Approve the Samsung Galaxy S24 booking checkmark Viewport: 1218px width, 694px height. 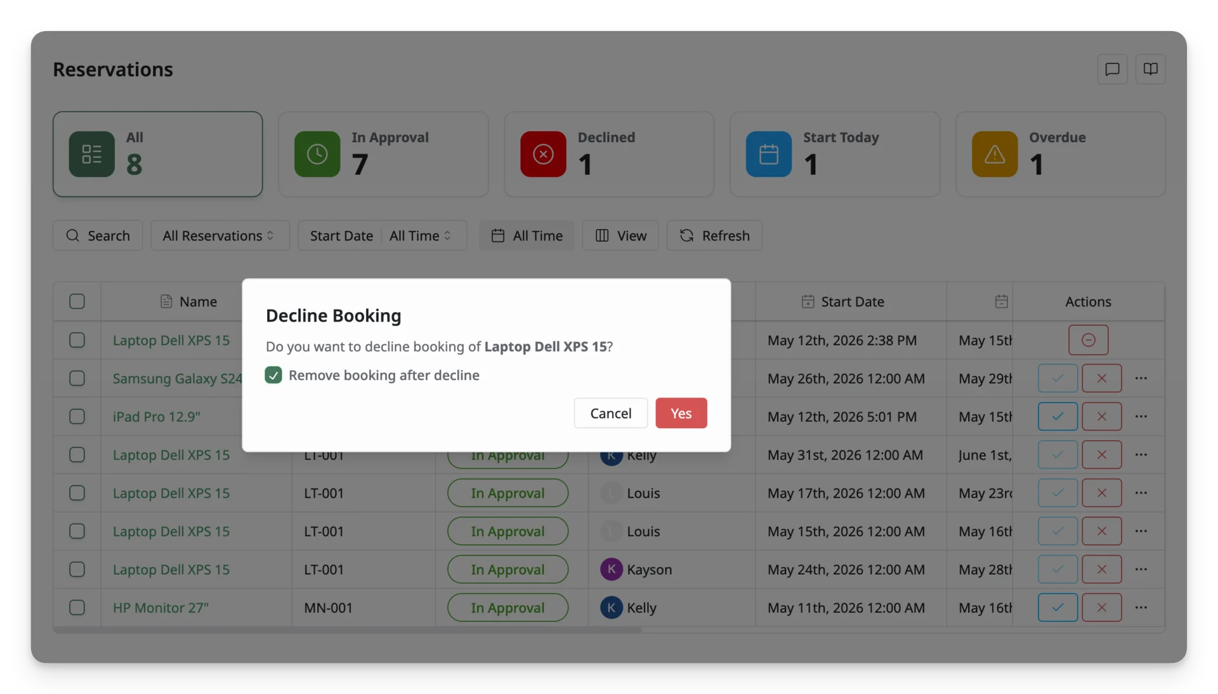pyautogui.click(x=1058, y=378)
